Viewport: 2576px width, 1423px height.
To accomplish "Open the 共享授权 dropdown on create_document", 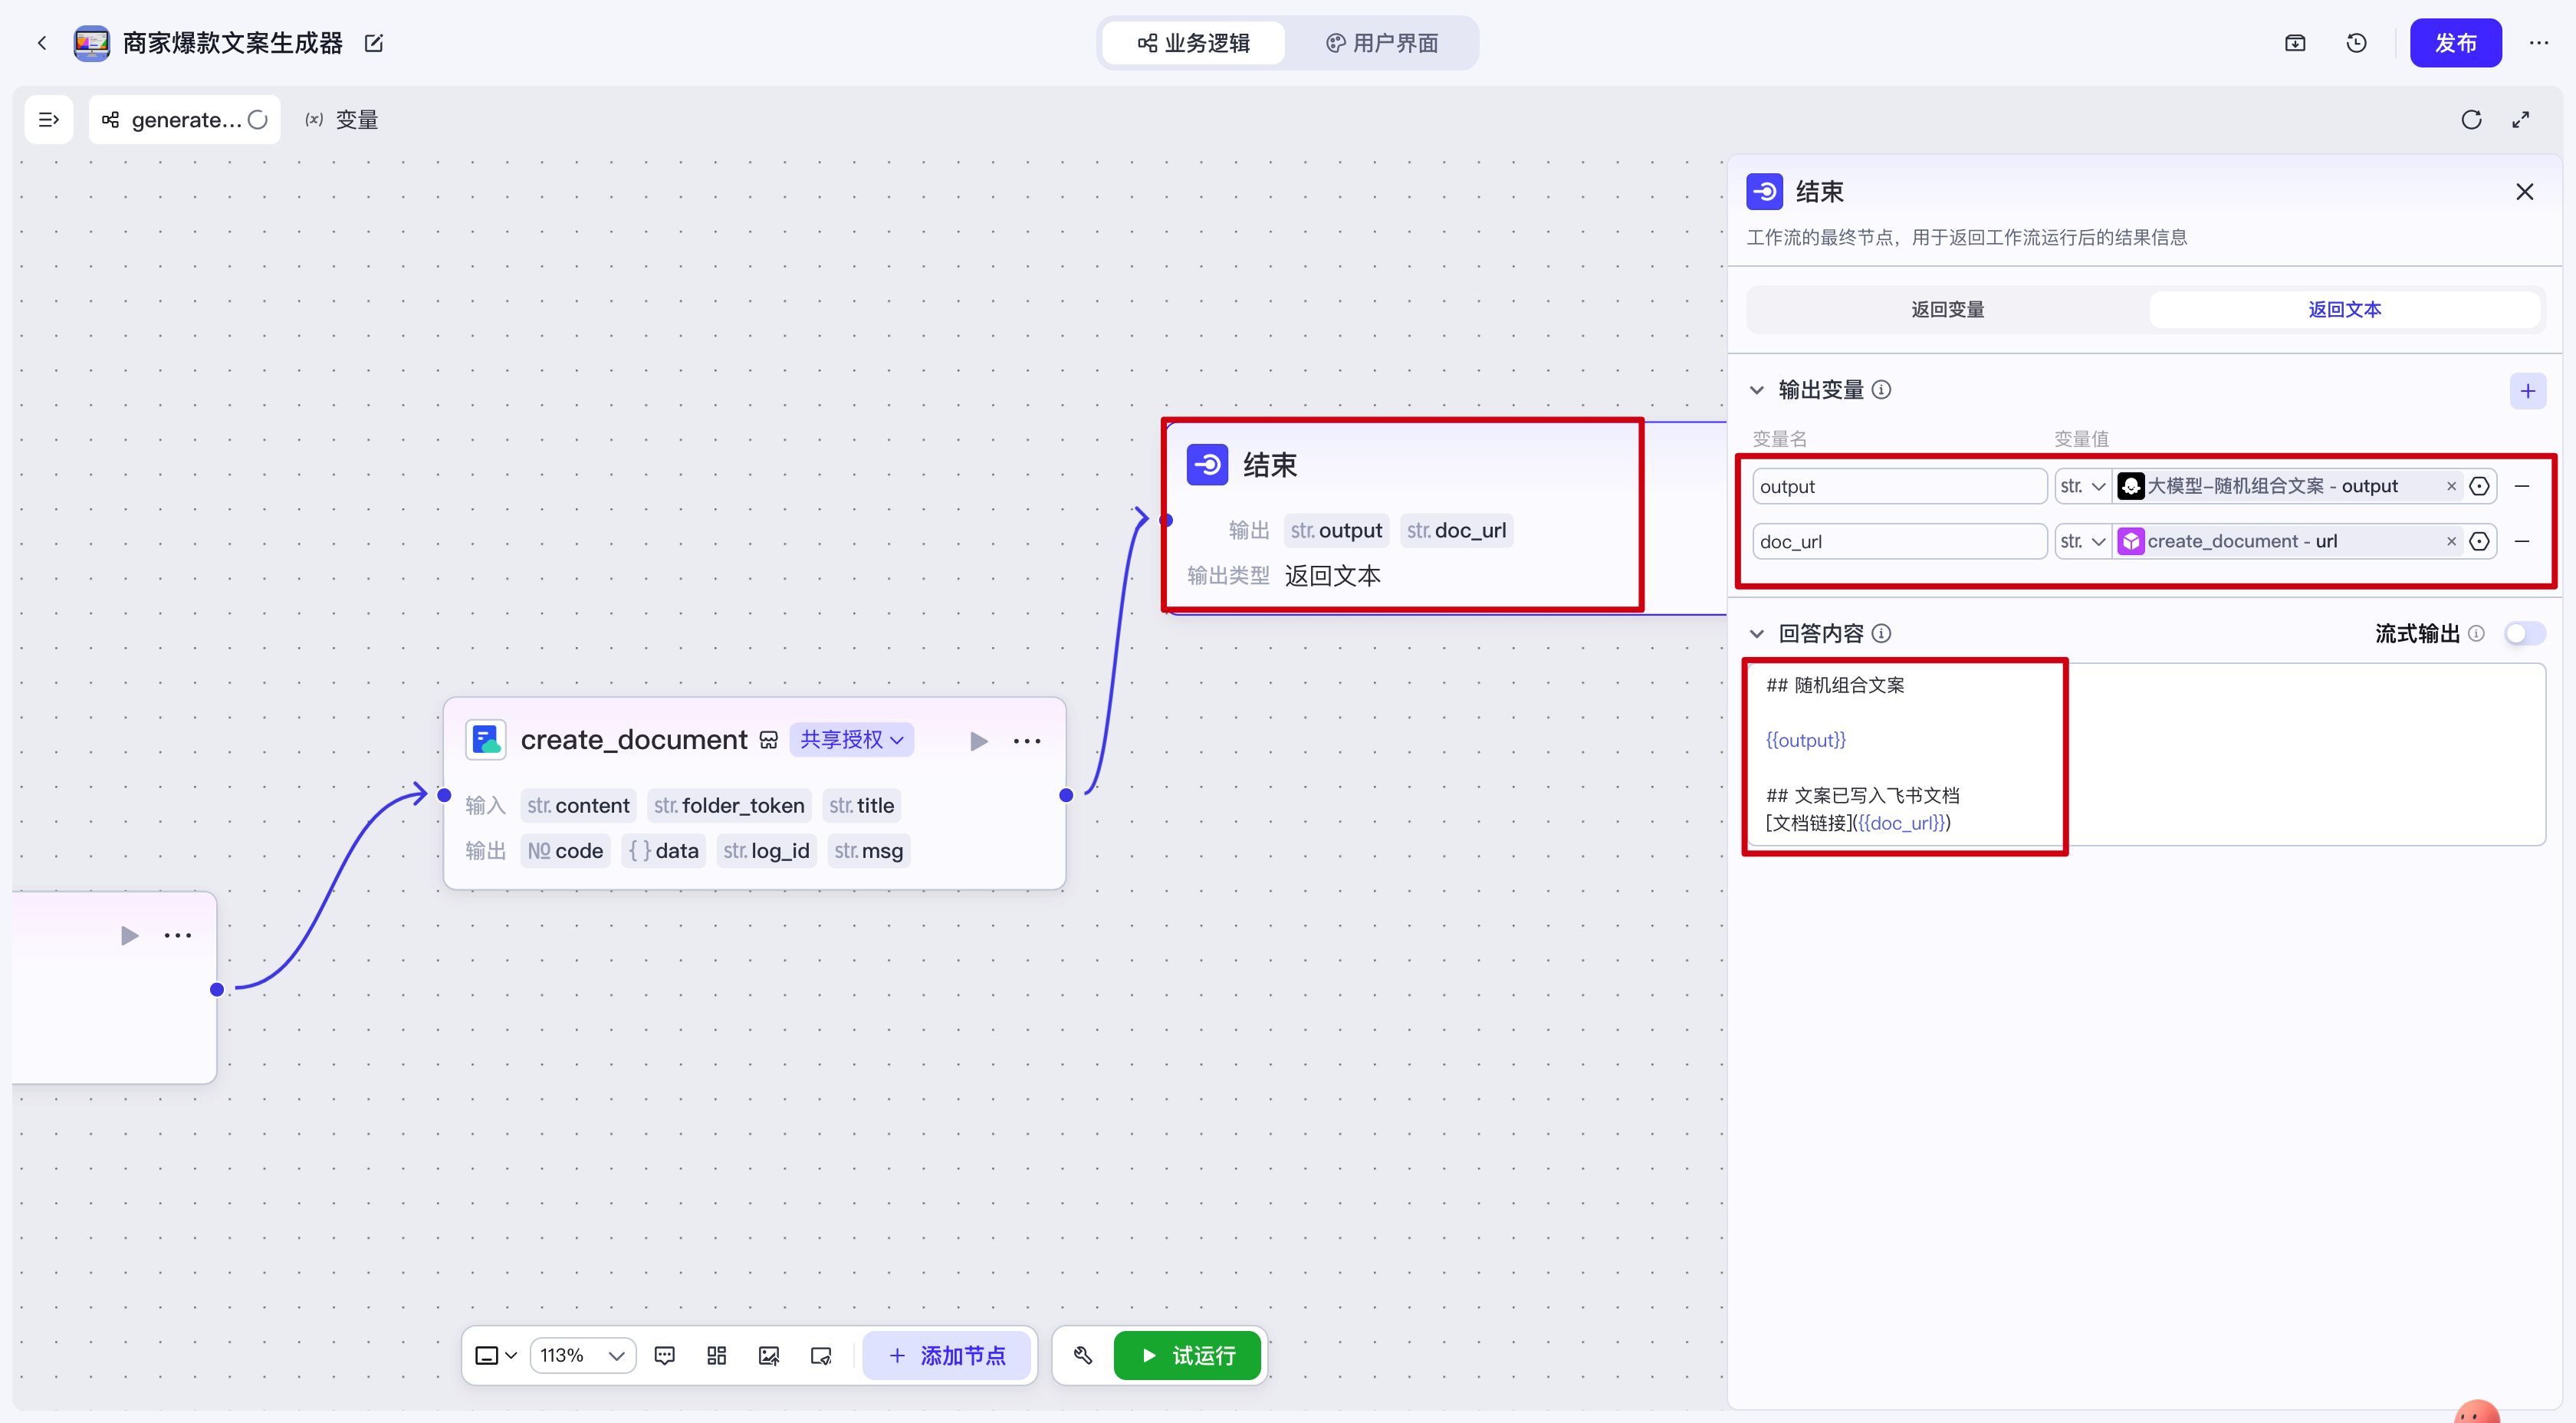I will coord(851,739).
